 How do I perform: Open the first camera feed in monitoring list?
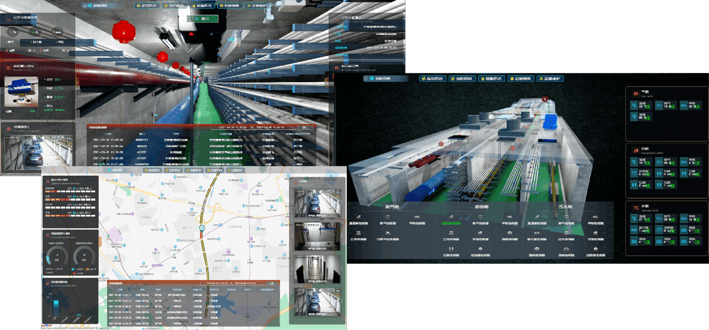[x=316, y=203]
